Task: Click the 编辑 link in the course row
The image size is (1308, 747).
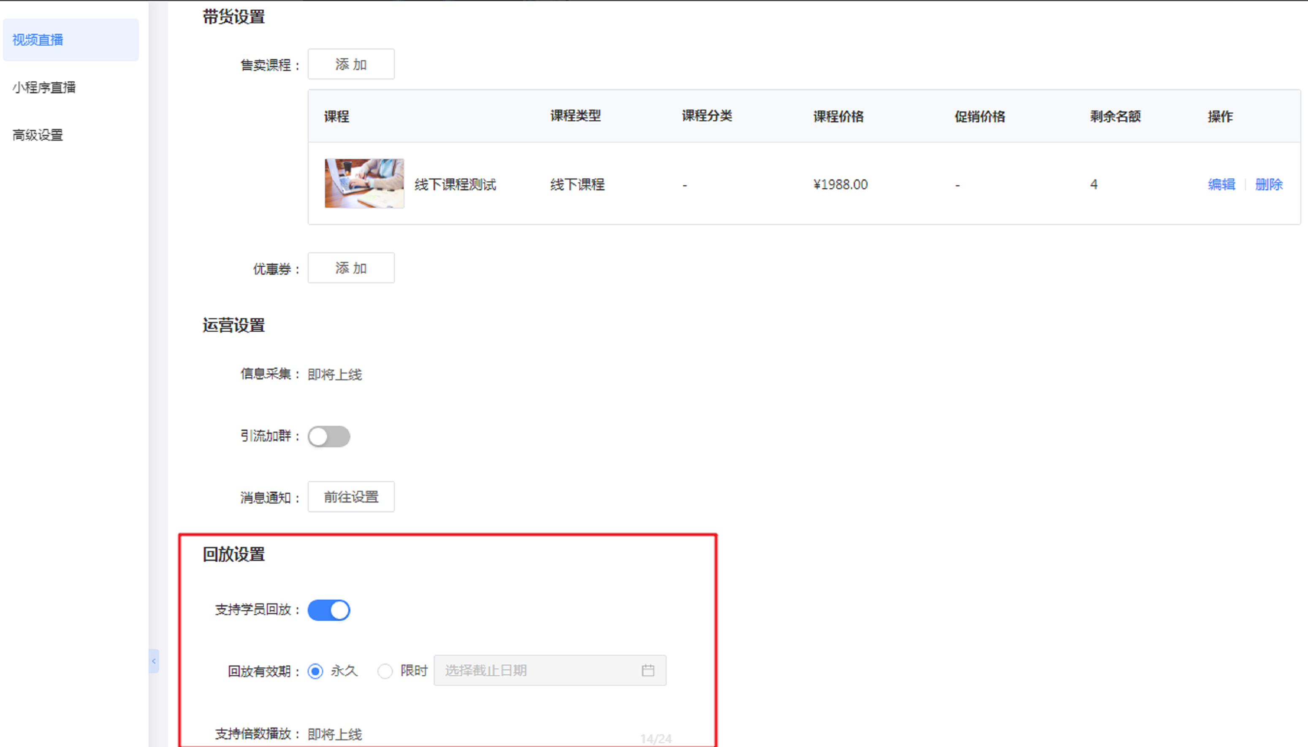Action: tap(1221, 184)
